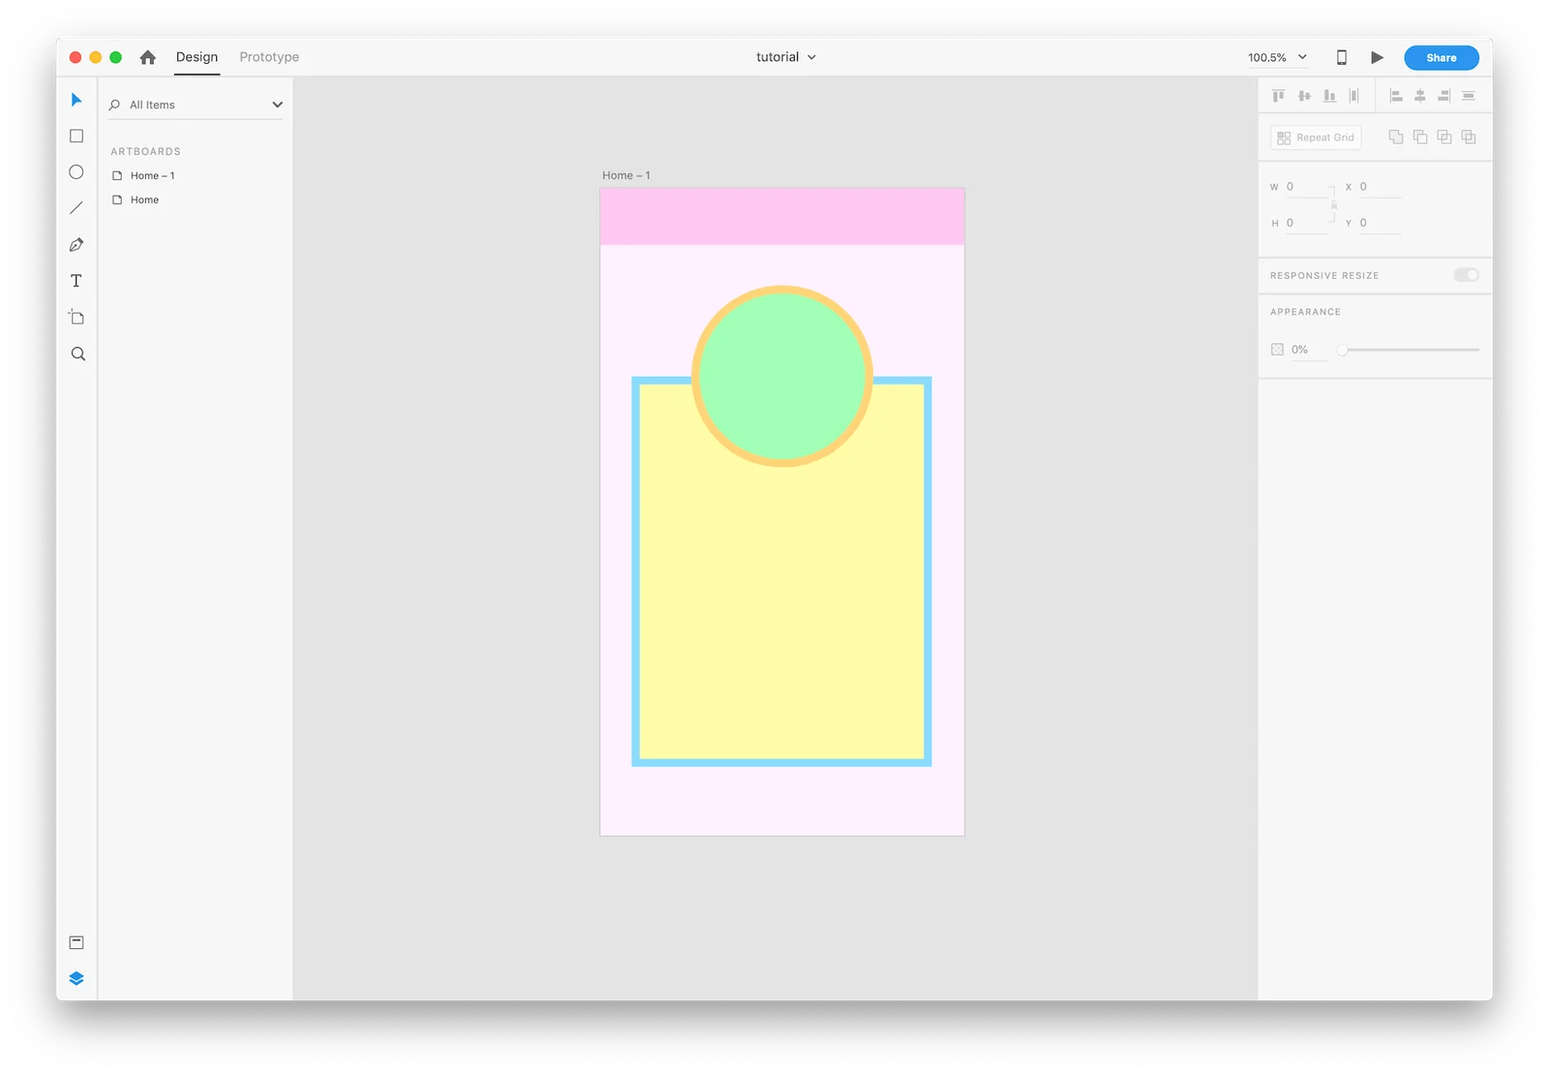The image size is (1549, 1075).
Task: Select the Ellipse tool
Action: pos(76,172)
